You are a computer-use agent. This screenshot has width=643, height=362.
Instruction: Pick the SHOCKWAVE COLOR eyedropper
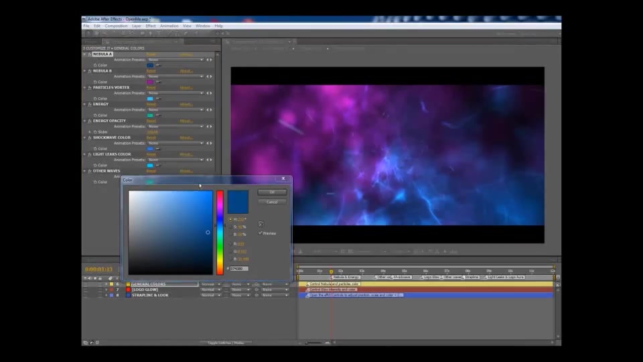[x=158, y=149]
